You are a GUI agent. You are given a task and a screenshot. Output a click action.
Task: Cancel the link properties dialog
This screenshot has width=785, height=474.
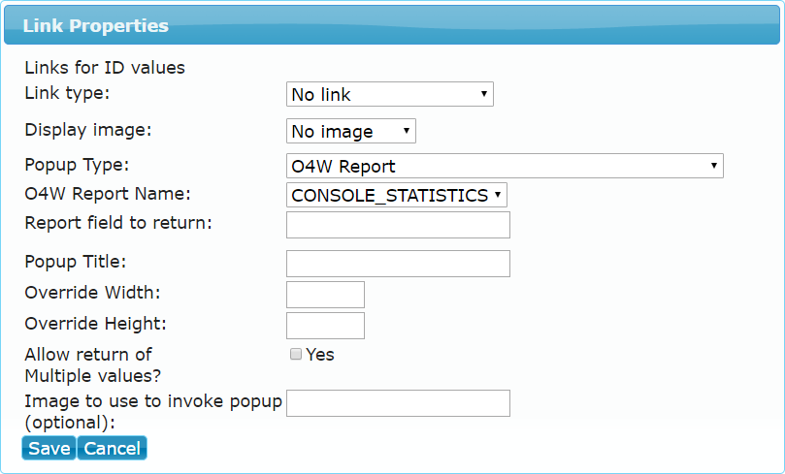pyautogui.click(x=113, y=448)
